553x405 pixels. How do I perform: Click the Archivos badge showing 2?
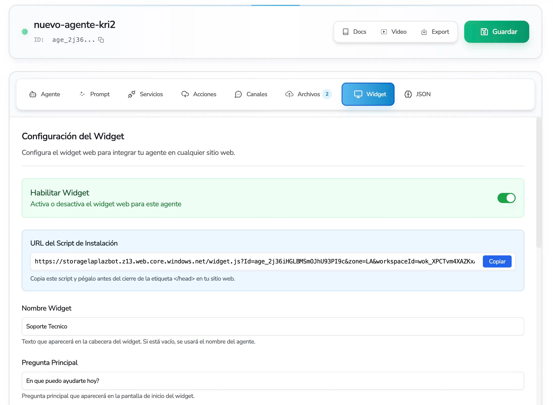[327, 94]
